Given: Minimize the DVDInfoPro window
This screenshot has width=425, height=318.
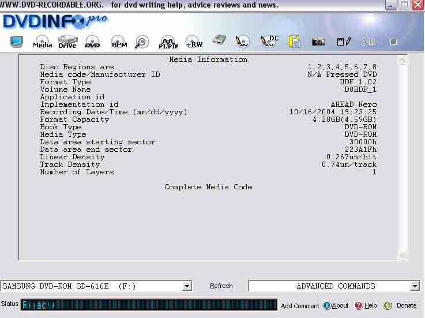Looking at the screenshot, I should (x=390, y=5).
